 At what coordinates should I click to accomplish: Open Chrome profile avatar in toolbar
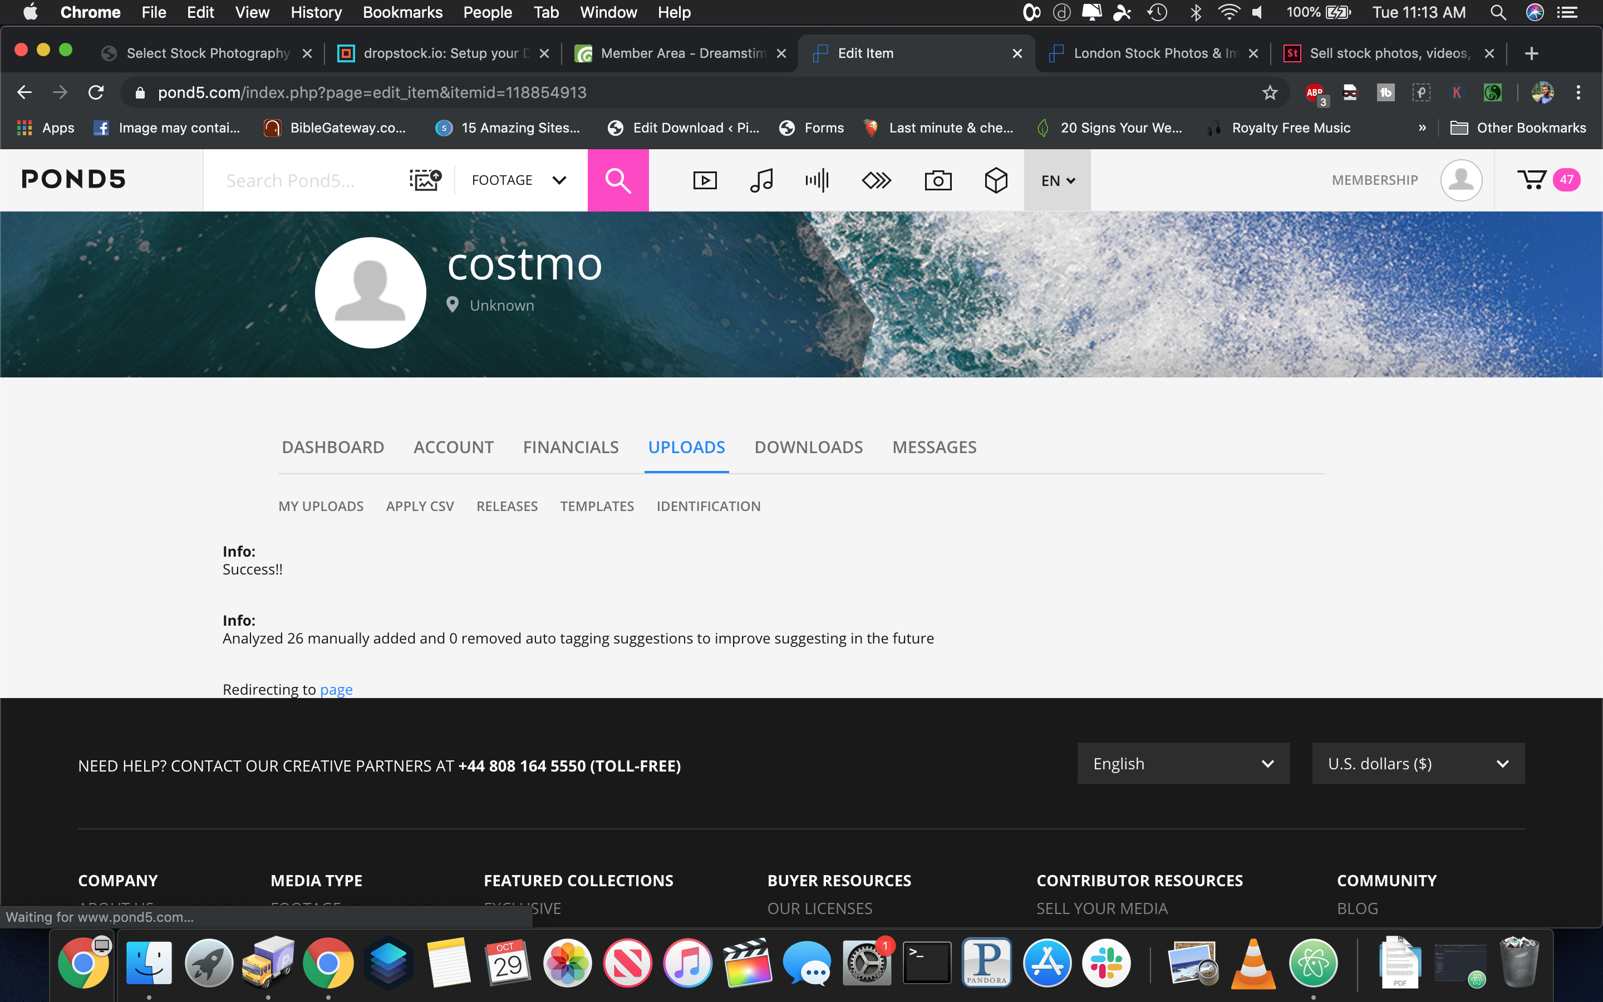(1543, 93)
